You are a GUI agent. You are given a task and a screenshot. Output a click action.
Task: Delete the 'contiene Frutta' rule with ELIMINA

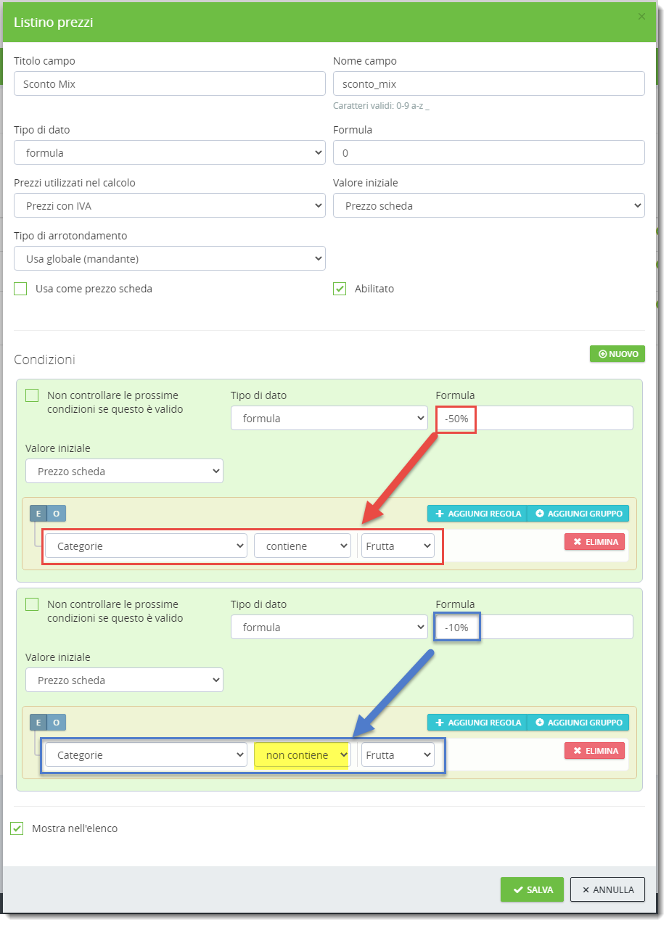(x=594, y=542)
